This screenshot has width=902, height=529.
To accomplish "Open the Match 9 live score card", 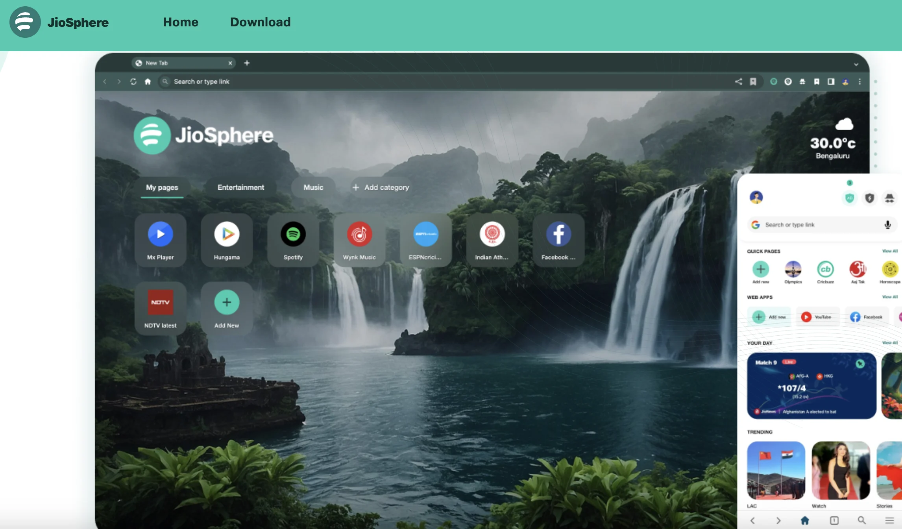I will (811, 386).
